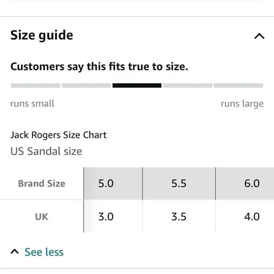
Task: Click the UK row header
Action: [x=42, y=217]
